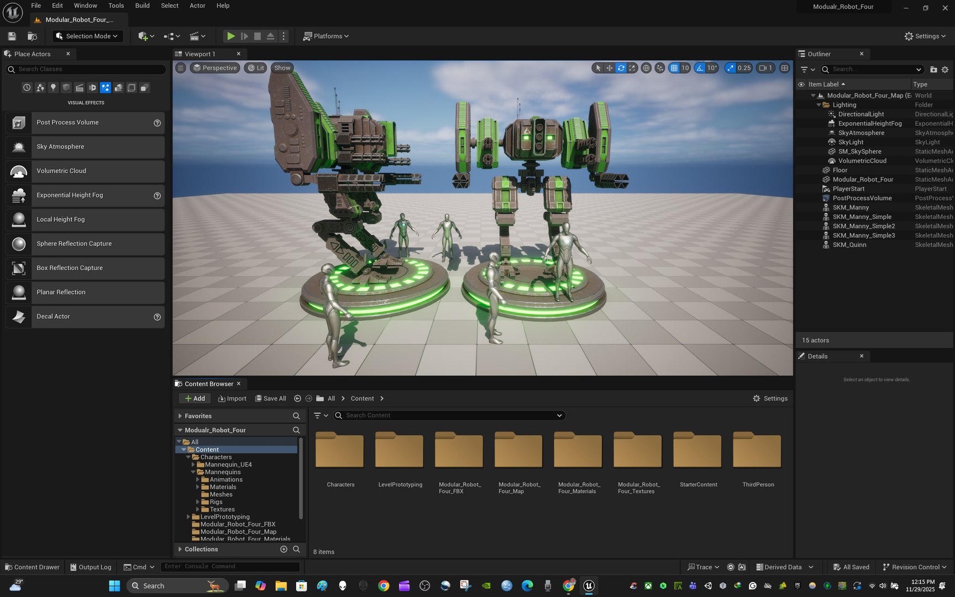Viewport: 955px width, 597px height.
Task: Open Outliner settings gear icon
Action: click(x=945, y=70)
